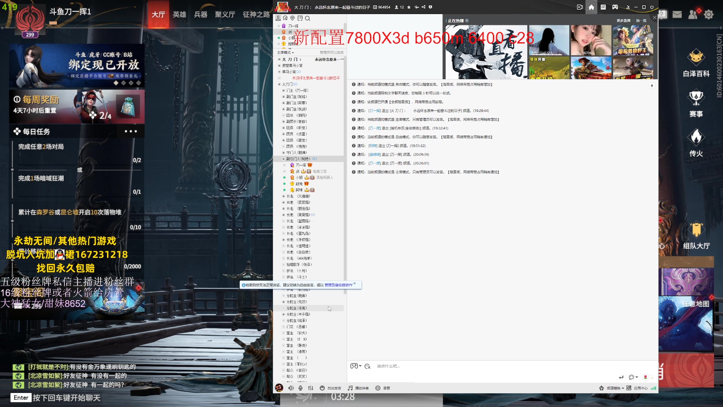Mute the speaker volume icon
723x407 pixels.
pyautogui.click(x=291, y=388)
